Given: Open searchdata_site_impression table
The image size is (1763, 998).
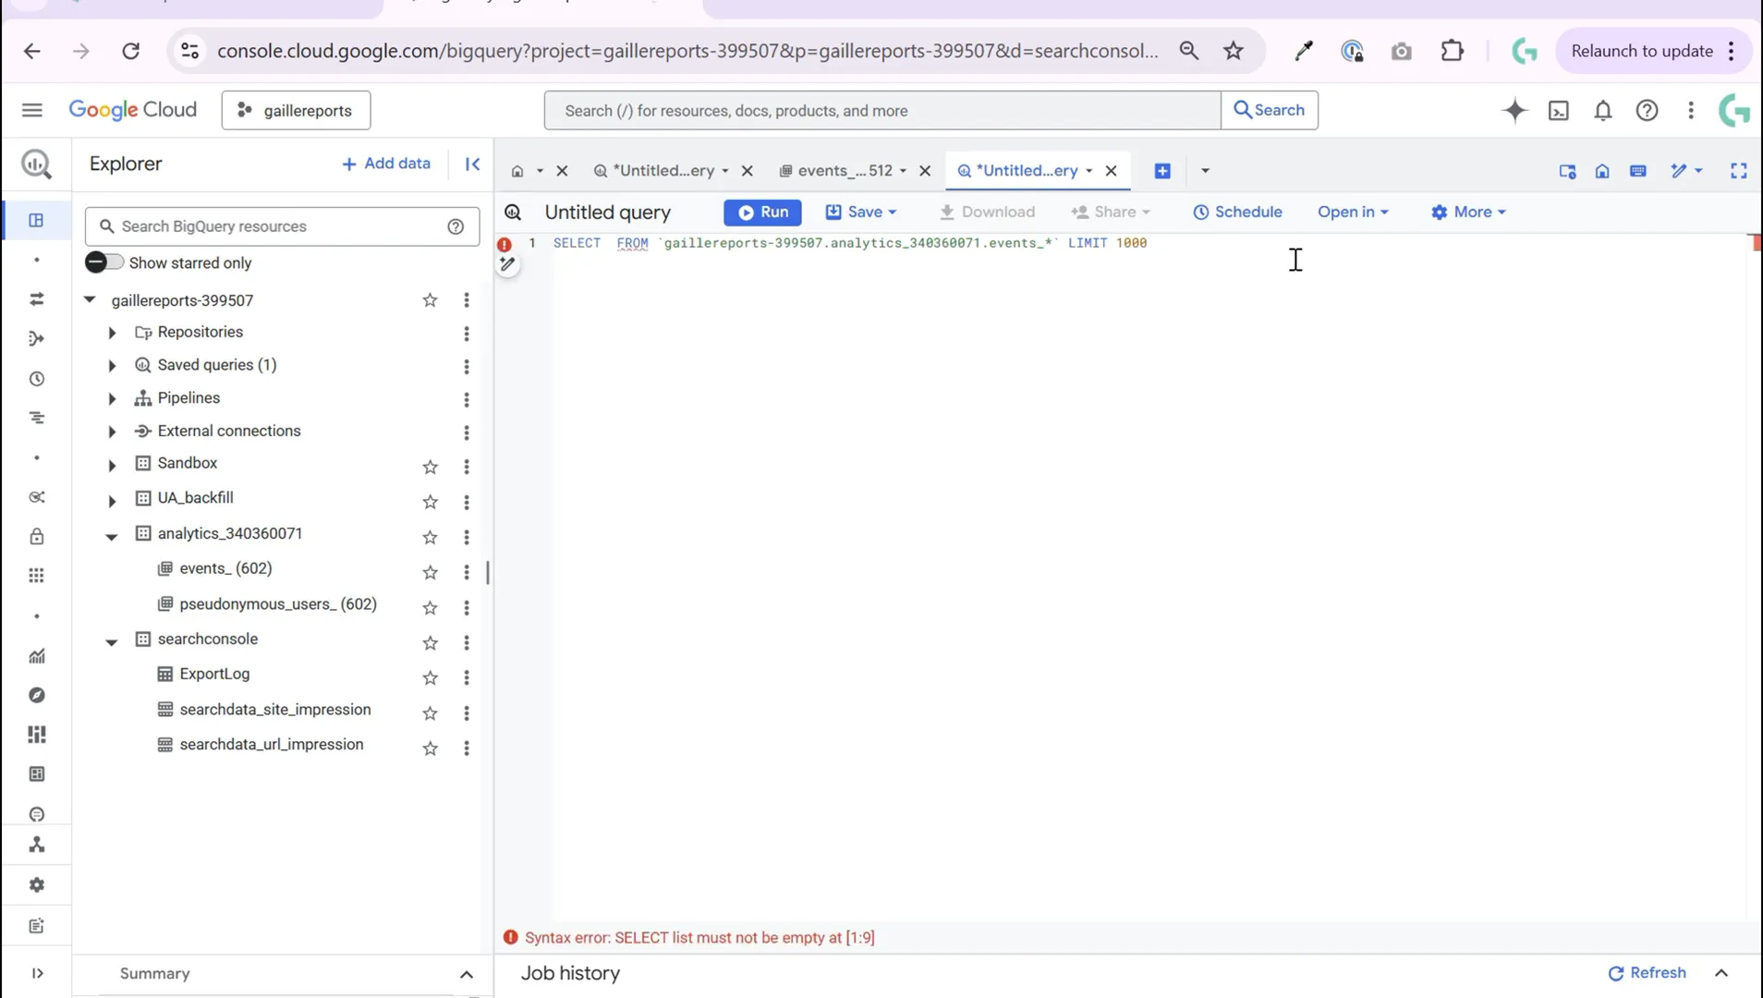Looking at the screenshot, I should click(x=275, y=710).
